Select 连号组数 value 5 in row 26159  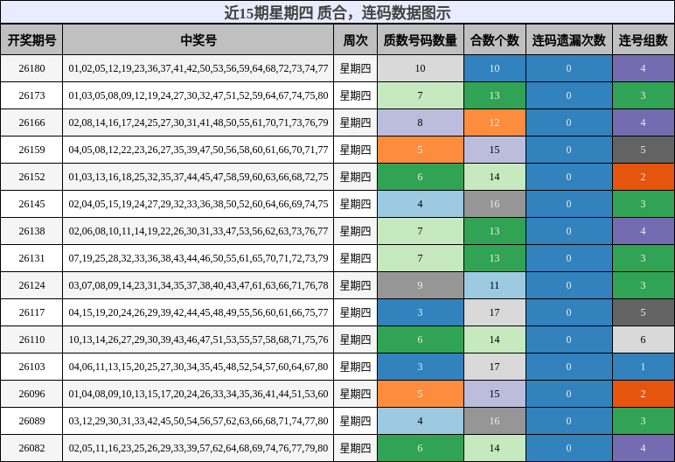click(644, 150)
